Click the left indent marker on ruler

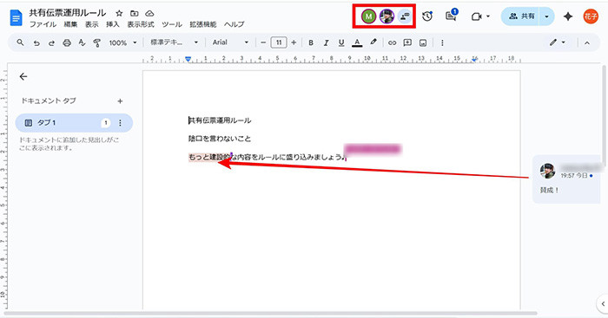(188, 59)
